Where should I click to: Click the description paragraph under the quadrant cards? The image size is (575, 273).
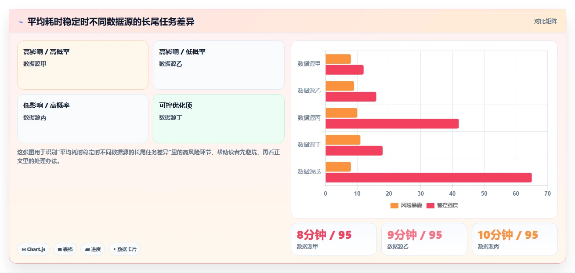pos(148,157)
